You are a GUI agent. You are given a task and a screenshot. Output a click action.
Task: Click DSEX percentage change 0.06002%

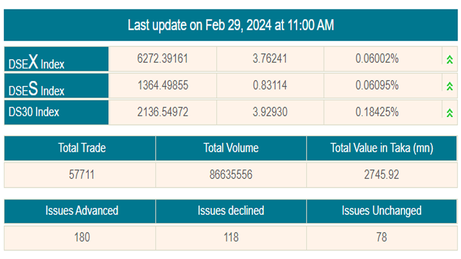(377, 59)
